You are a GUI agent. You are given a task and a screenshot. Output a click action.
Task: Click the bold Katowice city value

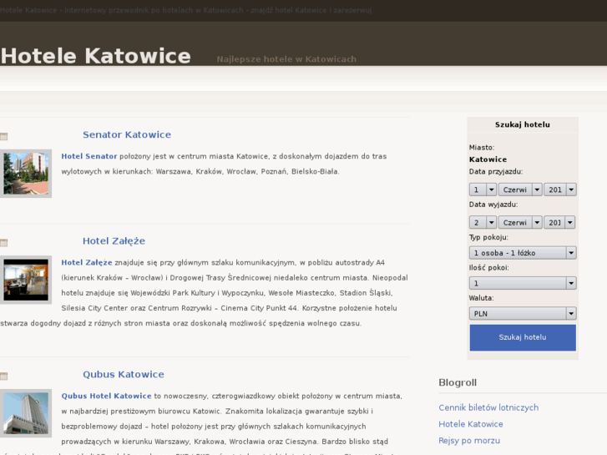(488, 159)
